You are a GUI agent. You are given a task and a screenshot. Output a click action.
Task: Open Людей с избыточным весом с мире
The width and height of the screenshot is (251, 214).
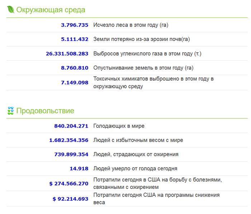[138, 140]
